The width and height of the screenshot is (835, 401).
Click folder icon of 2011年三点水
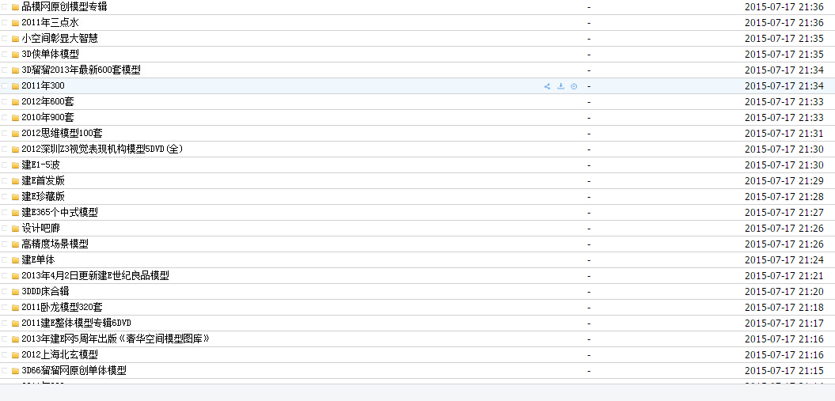(x=16, y=23)
